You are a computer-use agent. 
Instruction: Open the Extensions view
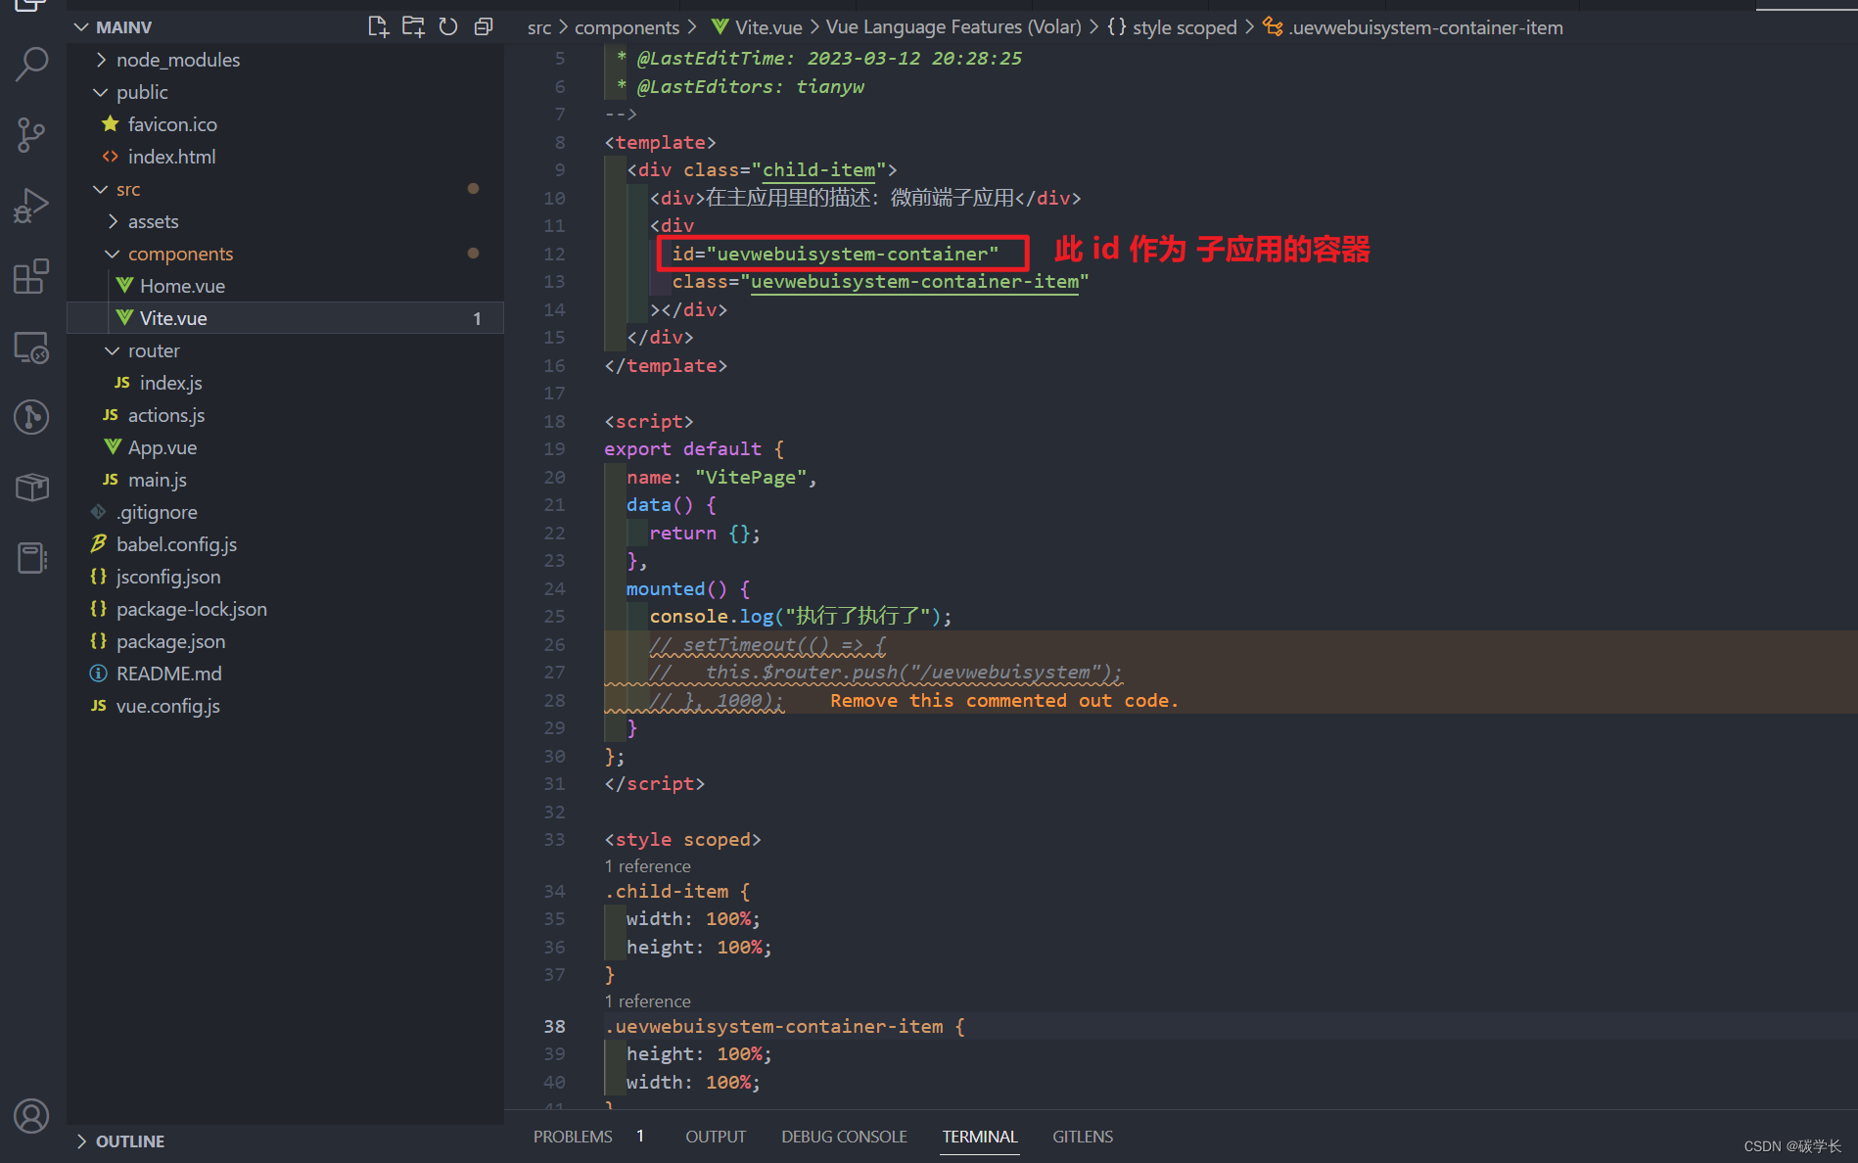(31, 276)
